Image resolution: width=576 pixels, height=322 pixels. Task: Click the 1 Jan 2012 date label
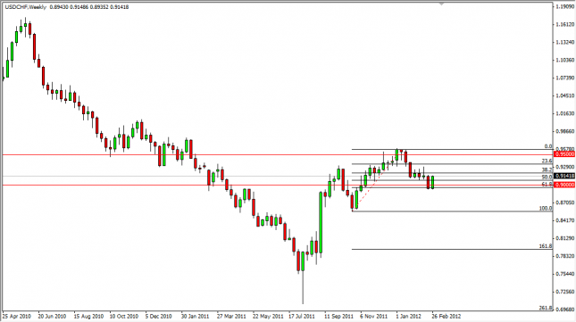tap(408, 316)
